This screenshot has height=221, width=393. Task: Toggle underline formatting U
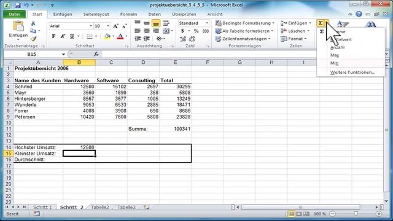coord(72,36)
